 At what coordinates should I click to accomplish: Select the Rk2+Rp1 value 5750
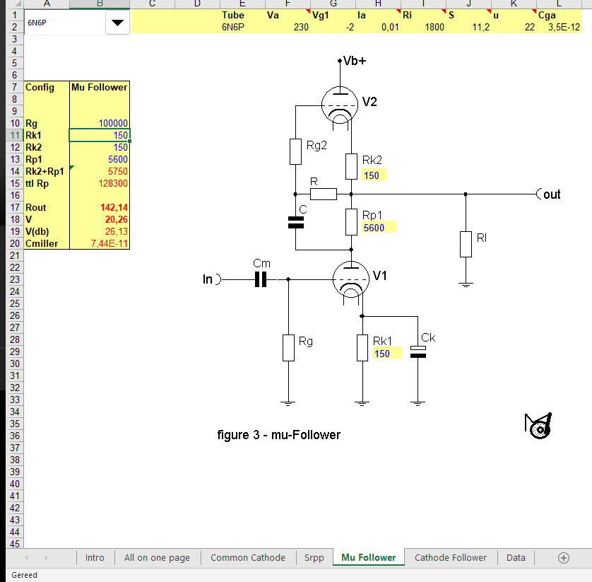point(100,172)
